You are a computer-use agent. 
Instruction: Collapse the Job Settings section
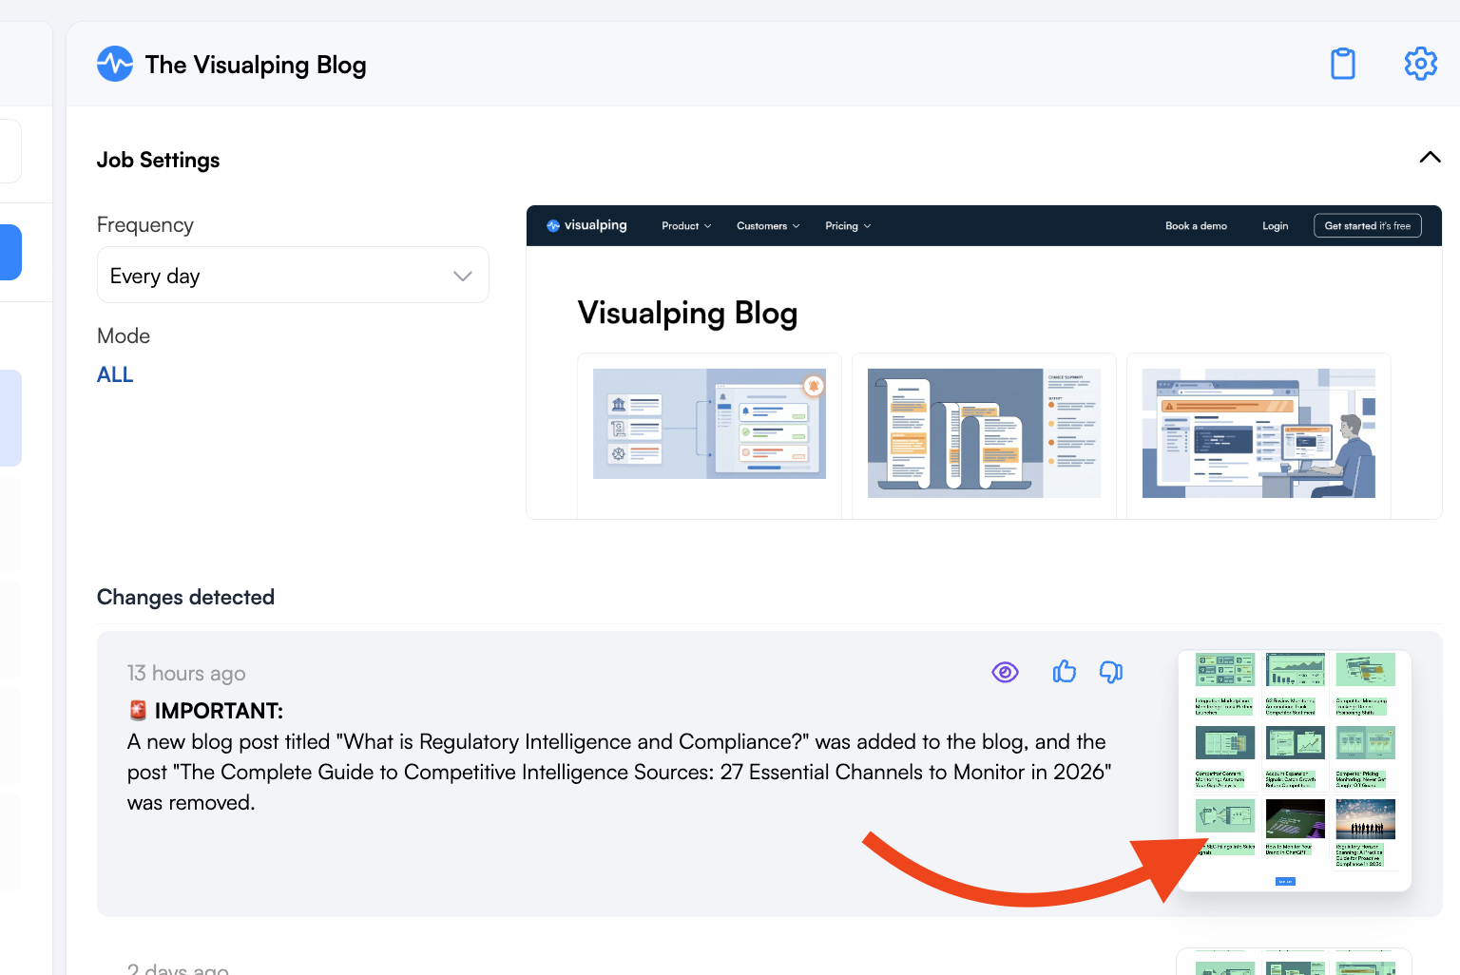click(x=1430, y=158)
